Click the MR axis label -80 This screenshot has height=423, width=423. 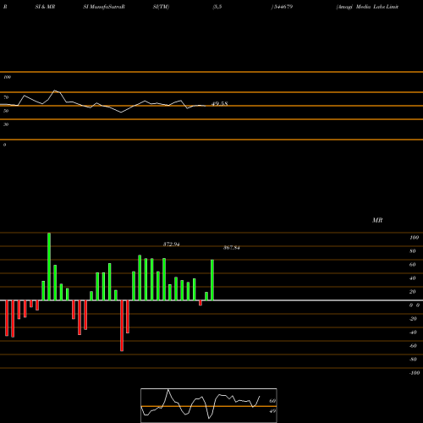tap(413, 360)
